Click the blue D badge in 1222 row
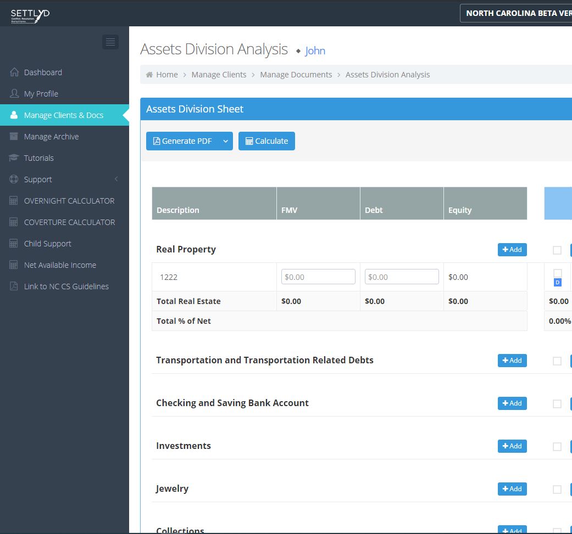Screen dimensions: 572x534 [557, 282]
